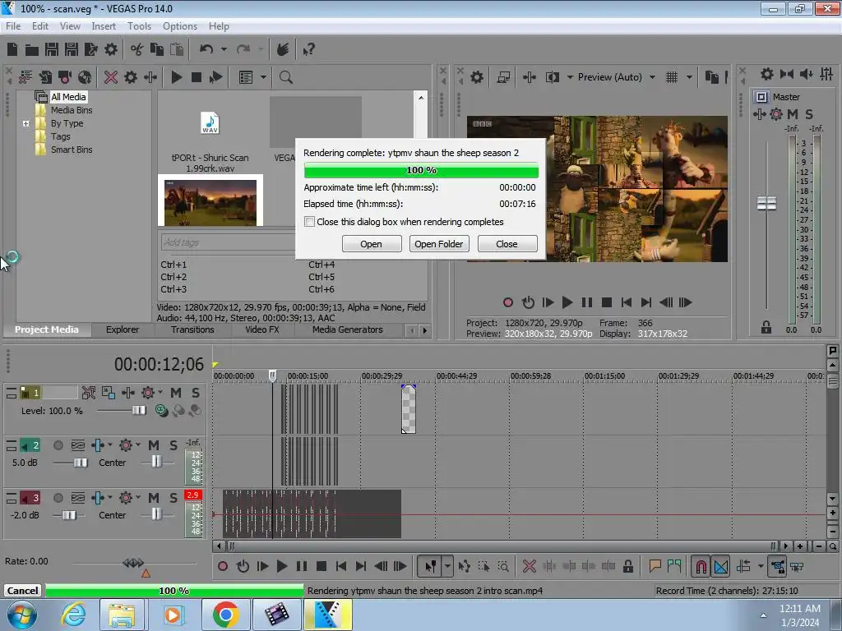Start media preview in Project Media toolbar
Screen dimensions: 842x631
176,77
